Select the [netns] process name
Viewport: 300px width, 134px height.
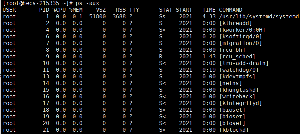point(230,83)
